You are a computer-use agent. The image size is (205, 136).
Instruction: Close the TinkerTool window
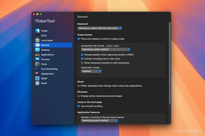(x=34, y=14)
